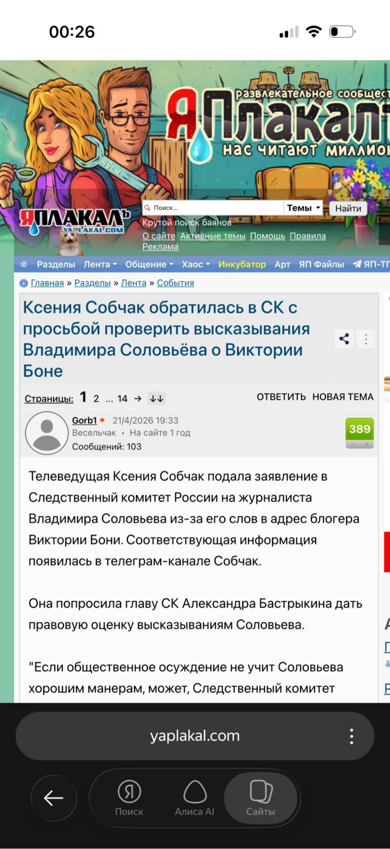Go to page 14 of the topic
This screenshot has width=390, height=849.
tap(122, 399)
